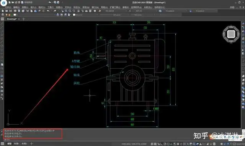Click the Copy icon next to Cut
Screen dimensions: 245x146
(x=31, y=11)
